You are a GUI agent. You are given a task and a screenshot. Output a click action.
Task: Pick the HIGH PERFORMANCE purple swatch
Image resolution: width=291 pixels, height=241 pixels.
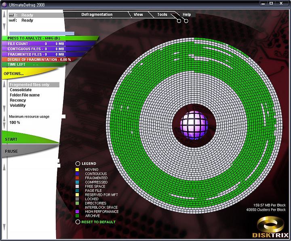coord(77,212)
